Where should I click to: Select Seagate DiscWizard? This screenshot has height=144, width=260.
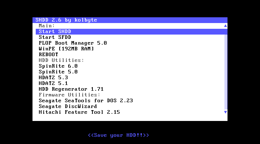tap(68, 107)
